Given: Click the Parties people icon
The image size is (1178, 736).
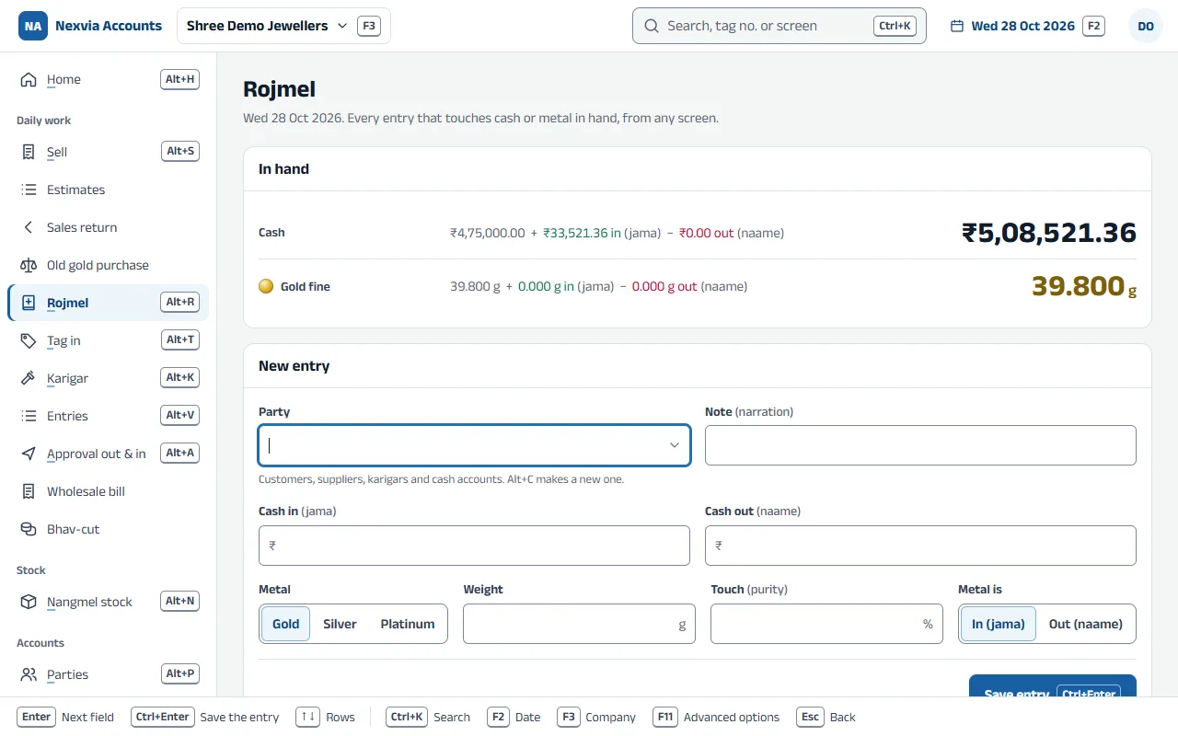Looking at the screenshot, I should (29, 674).
